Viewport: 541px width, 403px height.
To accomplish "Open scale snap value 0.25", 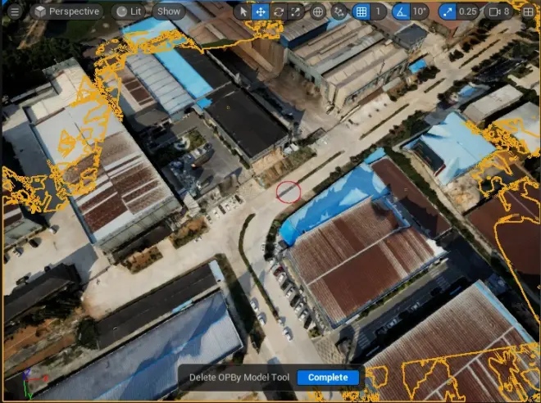I will point(468,12).
